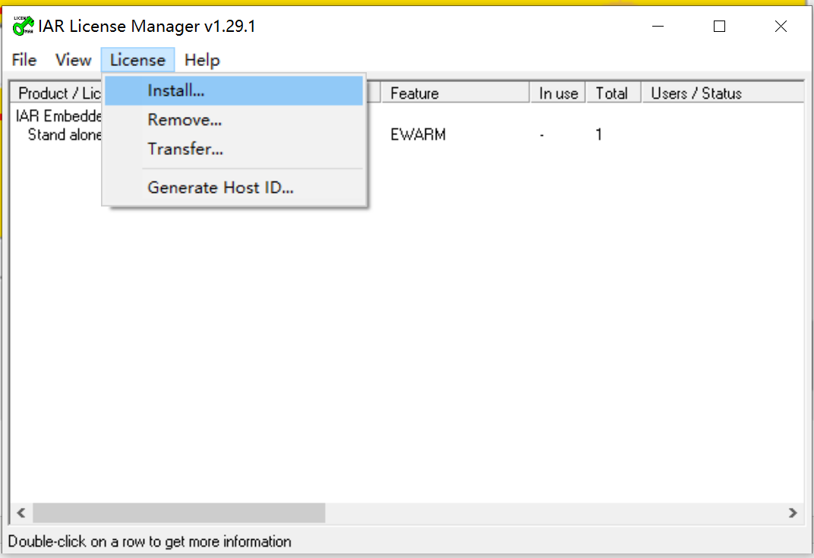Click the EWARM feature cell

[x=418, y=135]
